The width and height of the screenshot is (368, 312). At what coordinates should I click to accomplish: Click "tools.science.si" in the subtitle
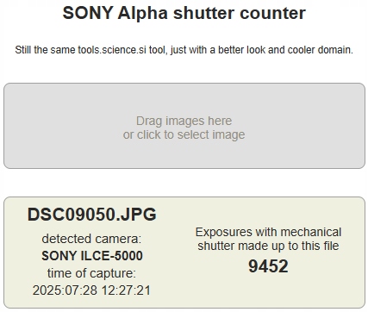click(x=112, y=50)
